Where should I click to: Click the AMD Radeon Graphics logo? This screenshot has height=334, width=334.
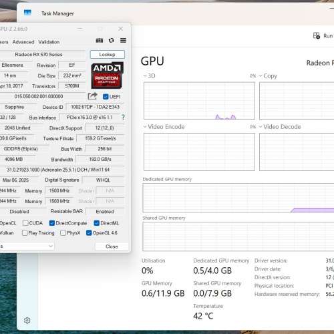click(x=107, y=75)
